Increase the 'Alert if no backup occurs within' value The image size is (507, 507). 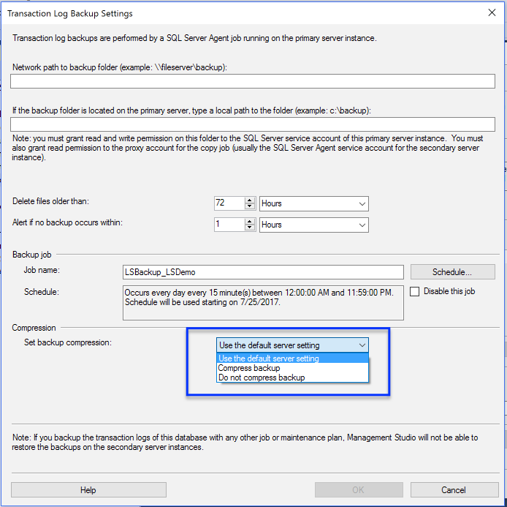coord(250,221)
